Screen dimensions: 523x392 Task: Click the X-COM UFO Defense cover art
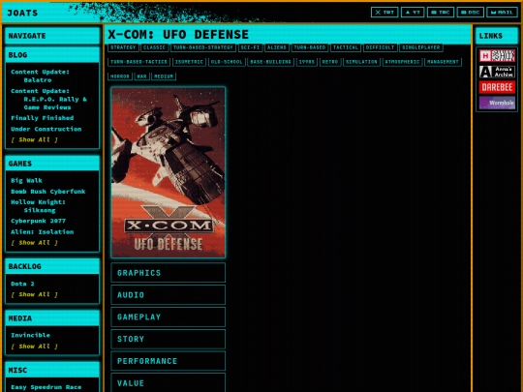tap(169, 172)
